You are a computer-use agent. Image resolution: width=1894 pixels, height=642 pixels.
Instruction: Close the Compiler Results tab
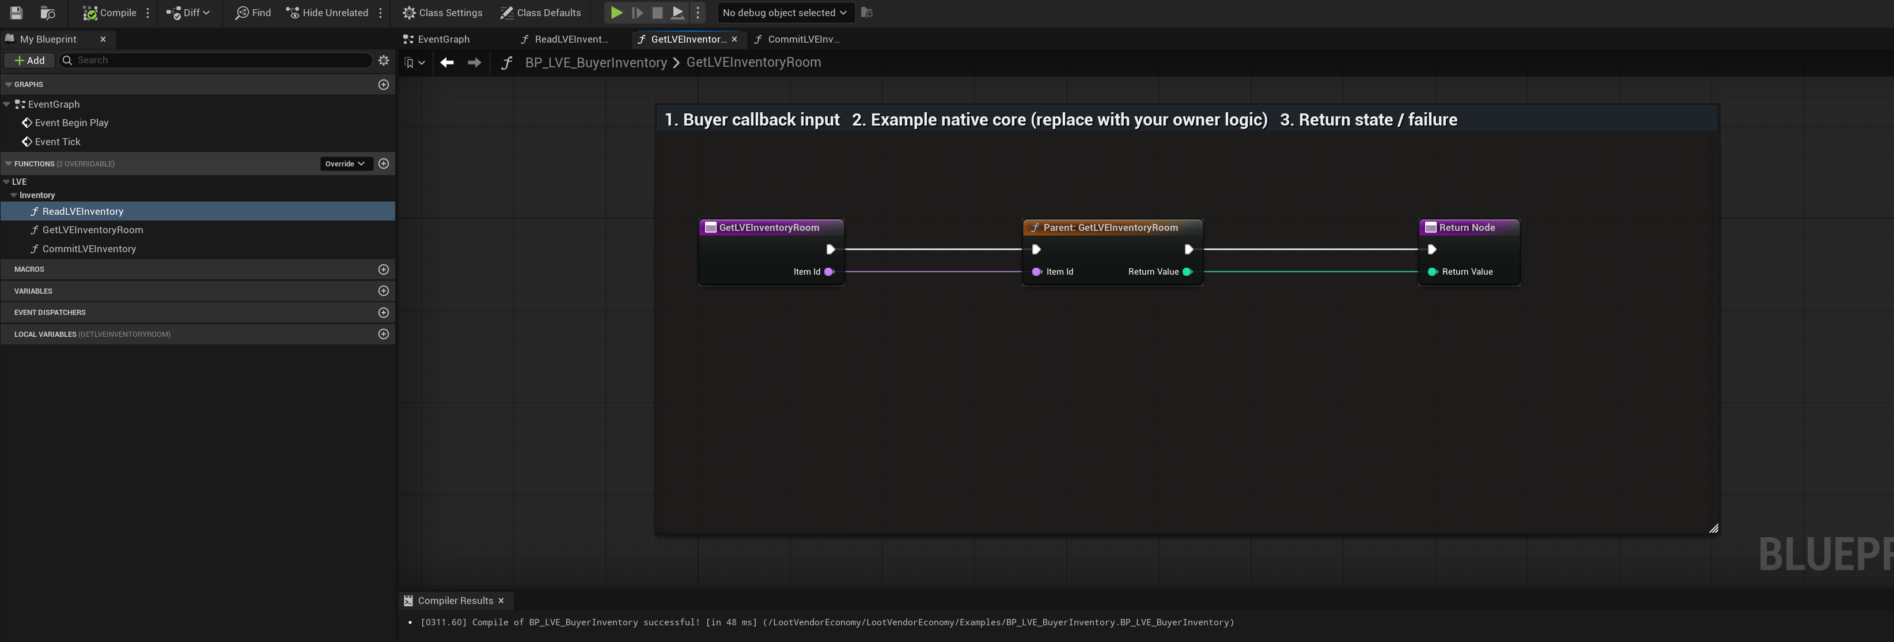click(502, 601)
